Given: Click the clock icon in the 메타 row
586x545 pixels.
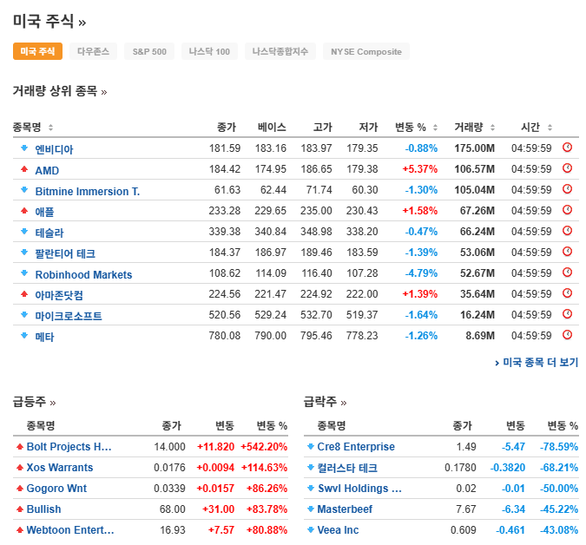Looking at the screenshot, I should pos(567,335).
